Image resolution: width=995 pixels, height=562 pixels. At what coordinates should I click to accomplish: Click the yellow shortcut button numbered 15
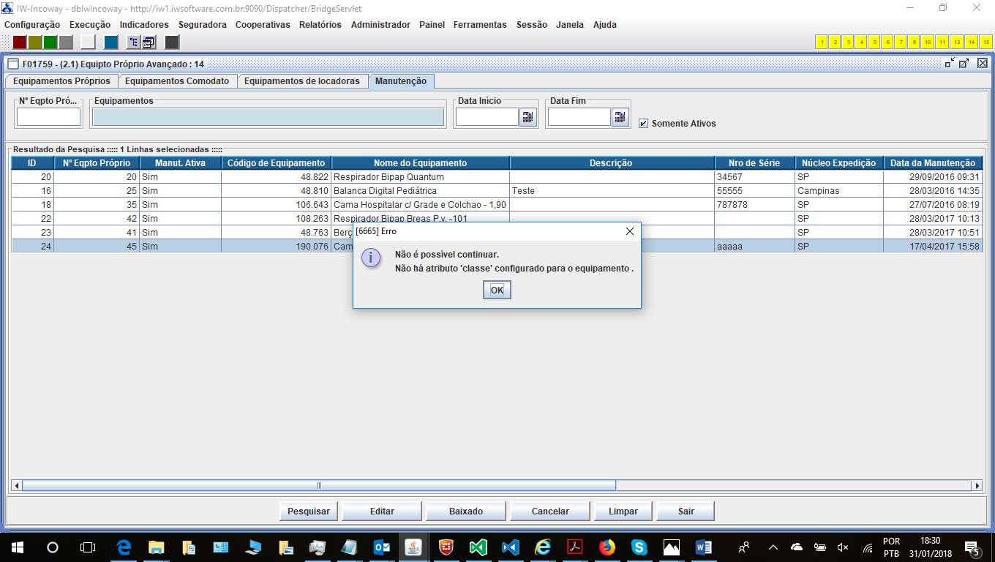pos(986,42)
